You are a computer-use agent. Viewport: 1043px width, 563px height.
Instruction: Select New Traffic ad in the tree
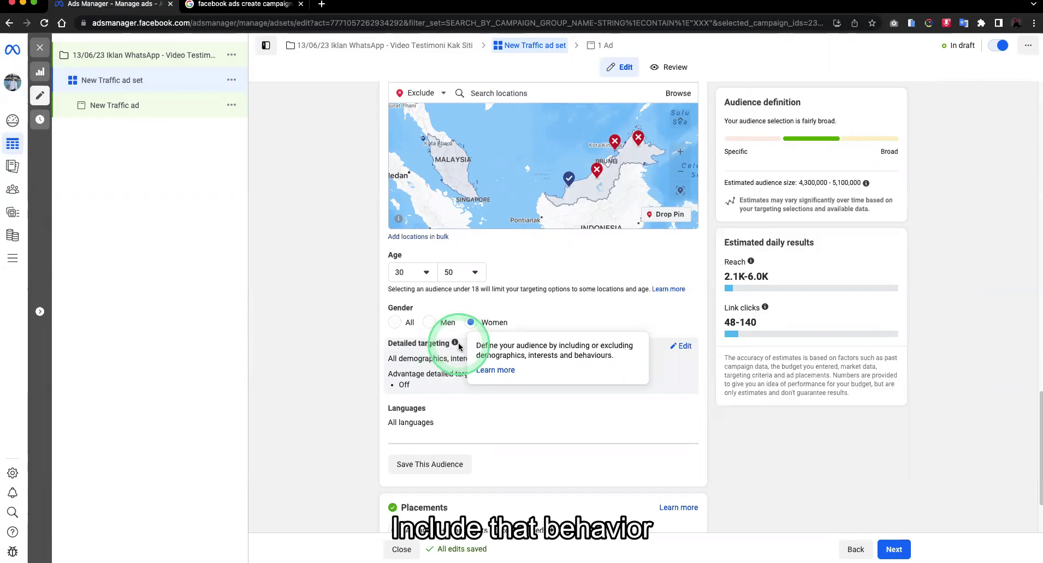pos(114,105)
